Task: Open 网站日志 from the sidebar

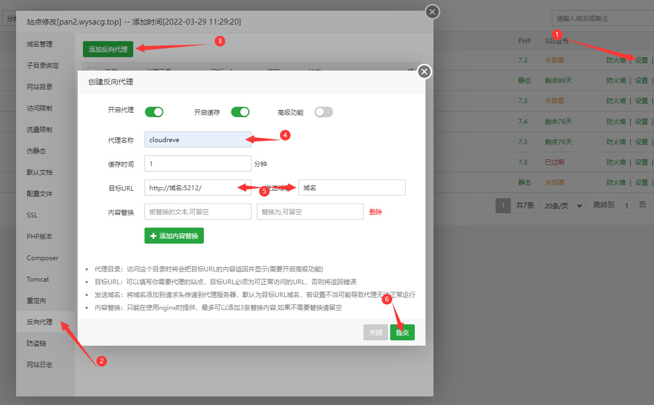Action: (40, 364)
